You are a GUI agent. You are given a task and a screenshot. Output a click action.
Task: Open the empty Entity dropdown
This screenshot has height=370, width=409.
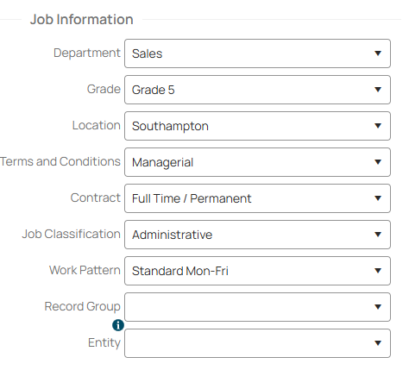coord(257,343)
